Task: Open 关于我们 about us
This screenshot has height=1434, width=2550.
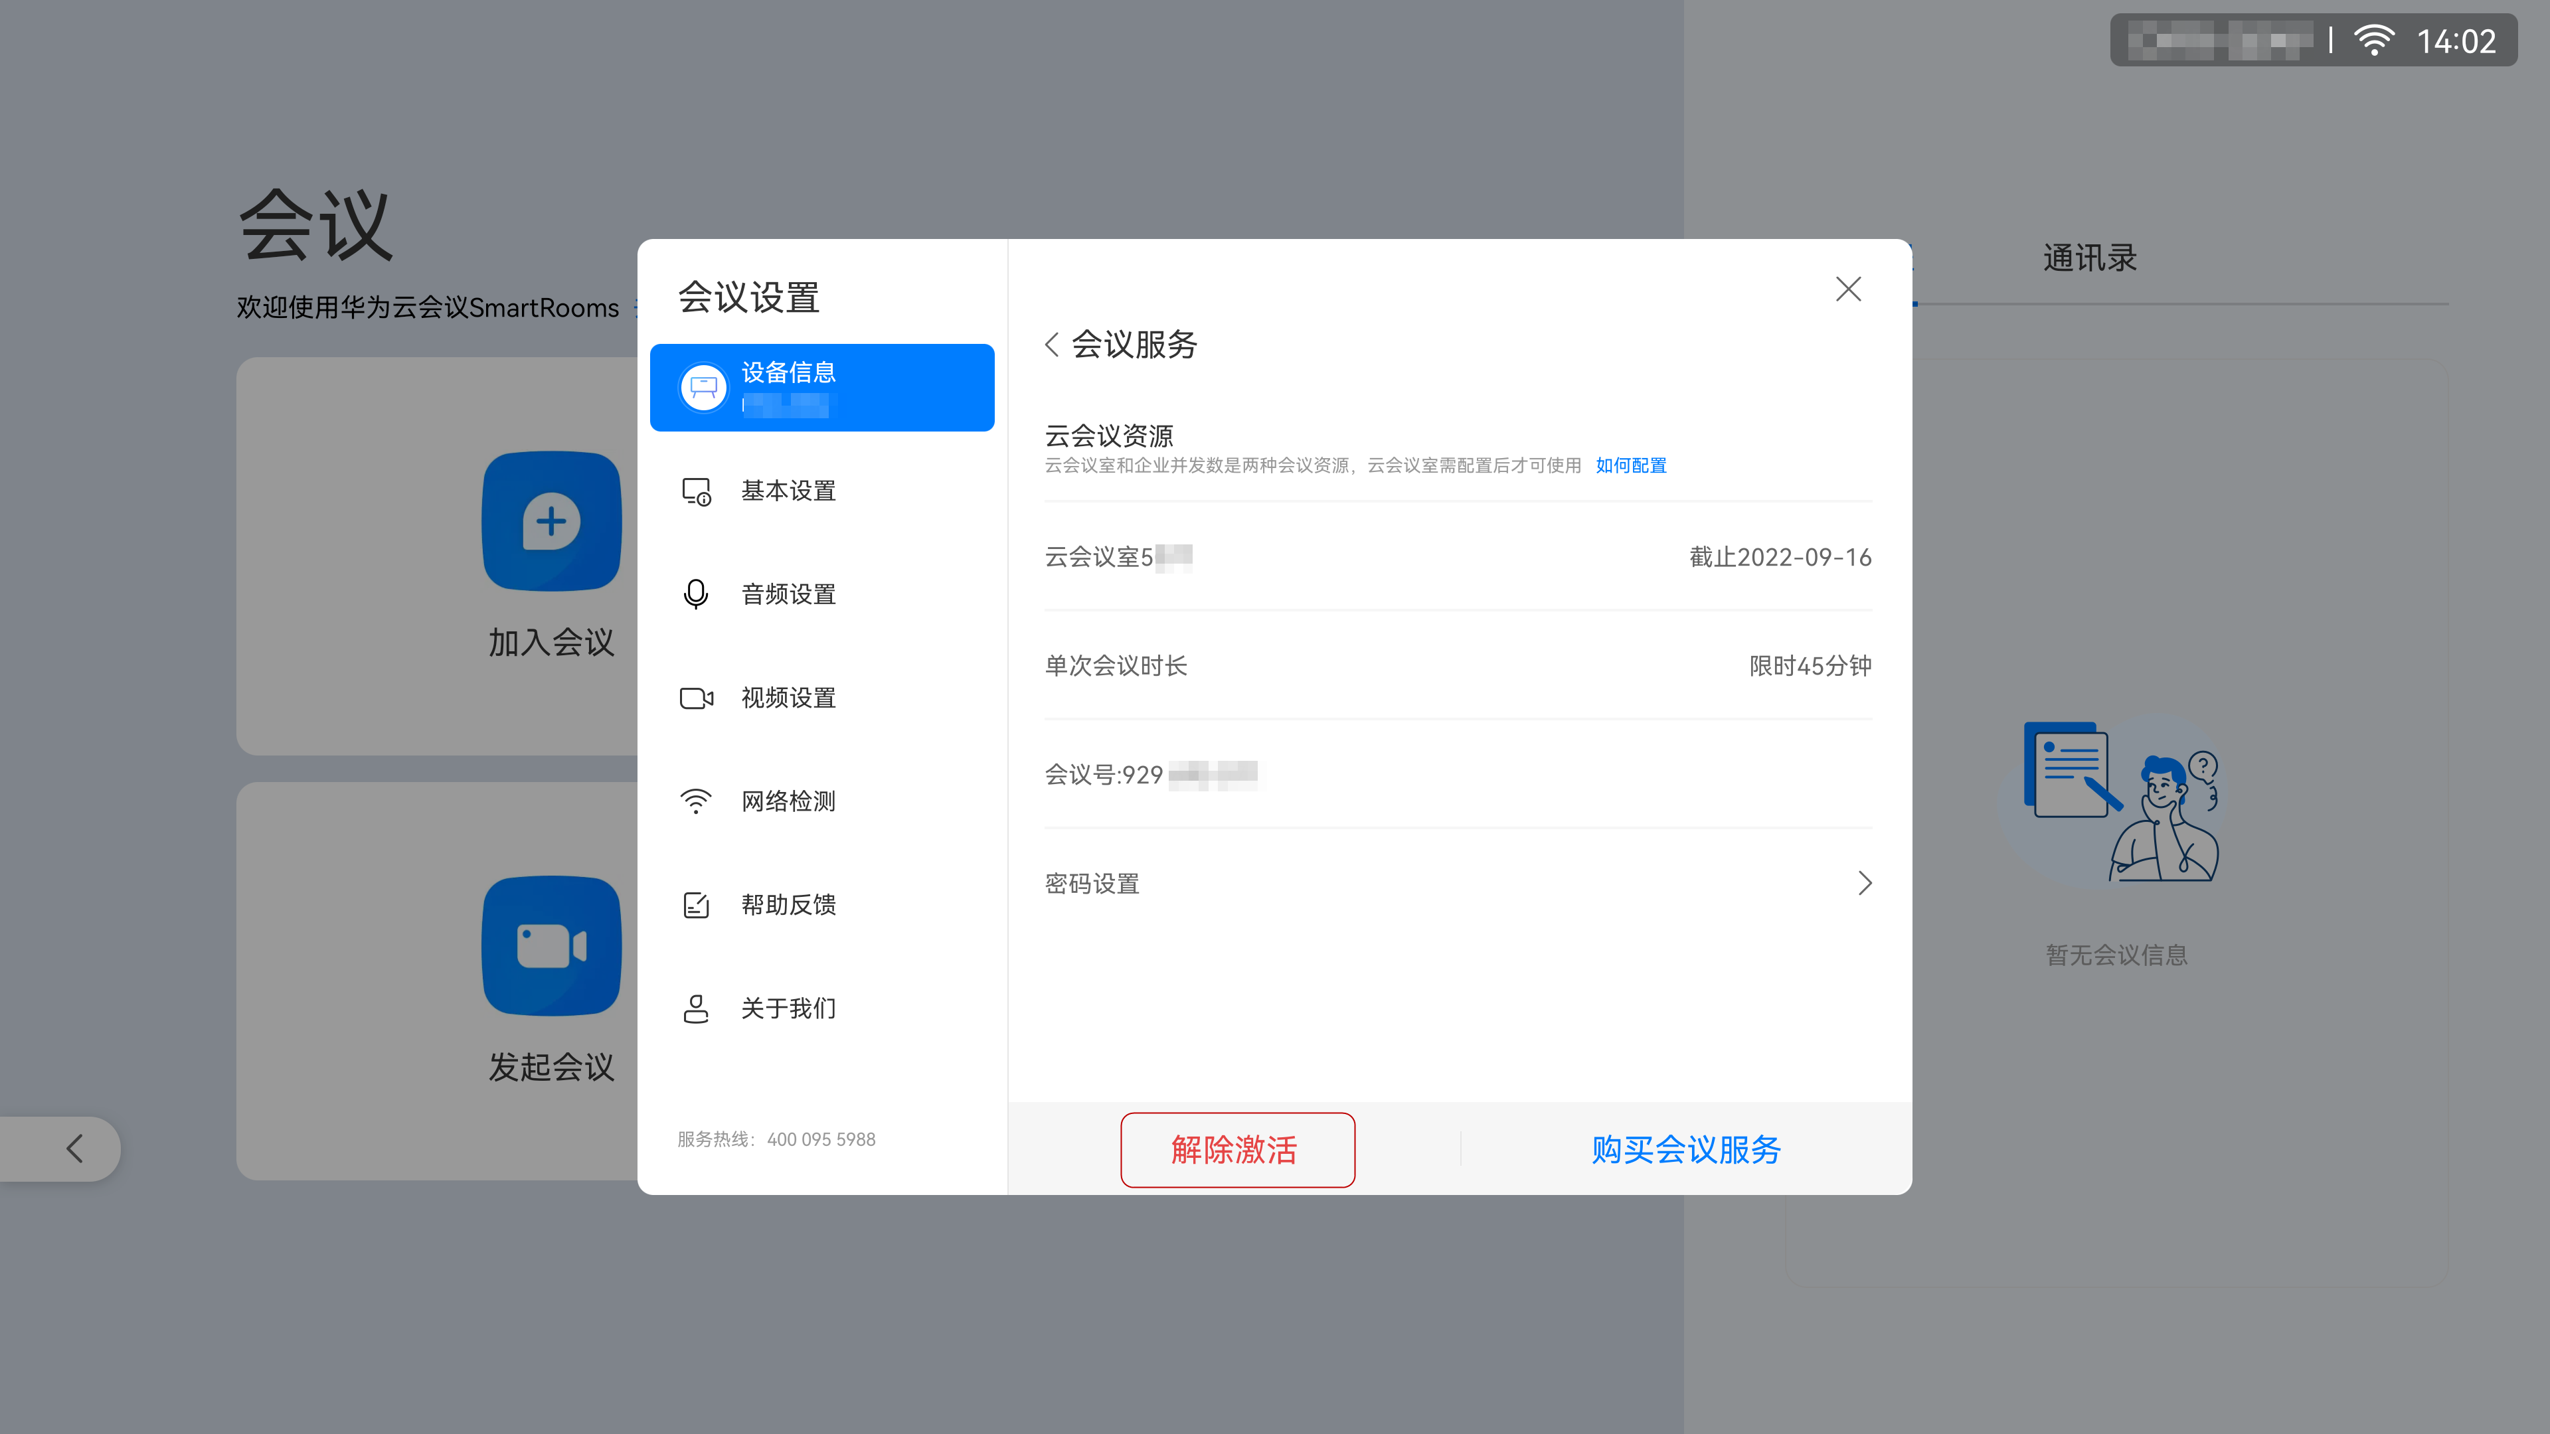Action: (821, 1008)
